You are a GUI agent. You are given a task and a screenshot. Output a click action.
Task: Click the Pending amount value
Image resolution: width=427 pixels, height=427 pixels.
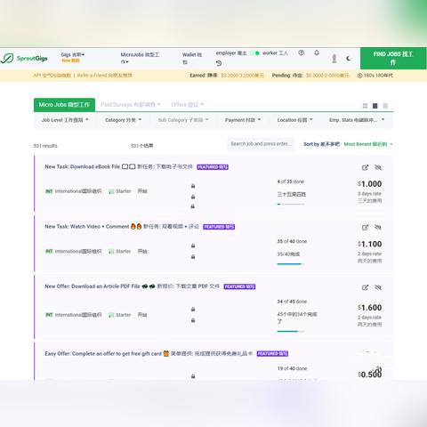coord(327,76)
